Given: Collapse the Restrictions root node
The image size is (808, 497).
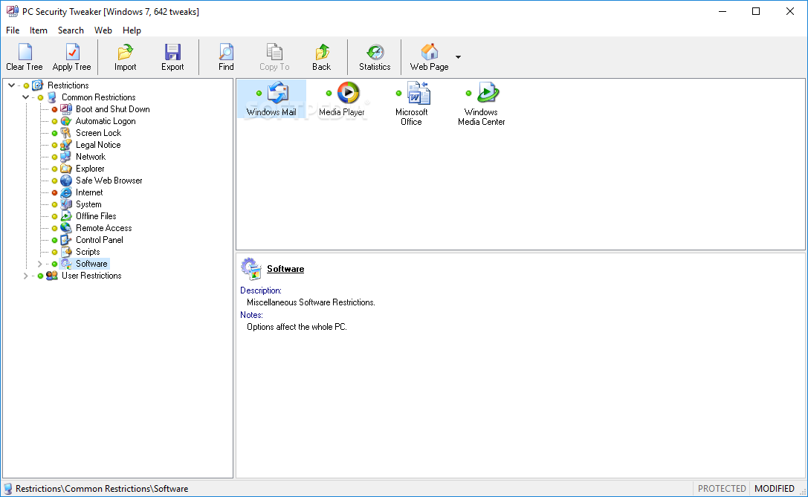Looking at the screenshot, I should [11, 85].
